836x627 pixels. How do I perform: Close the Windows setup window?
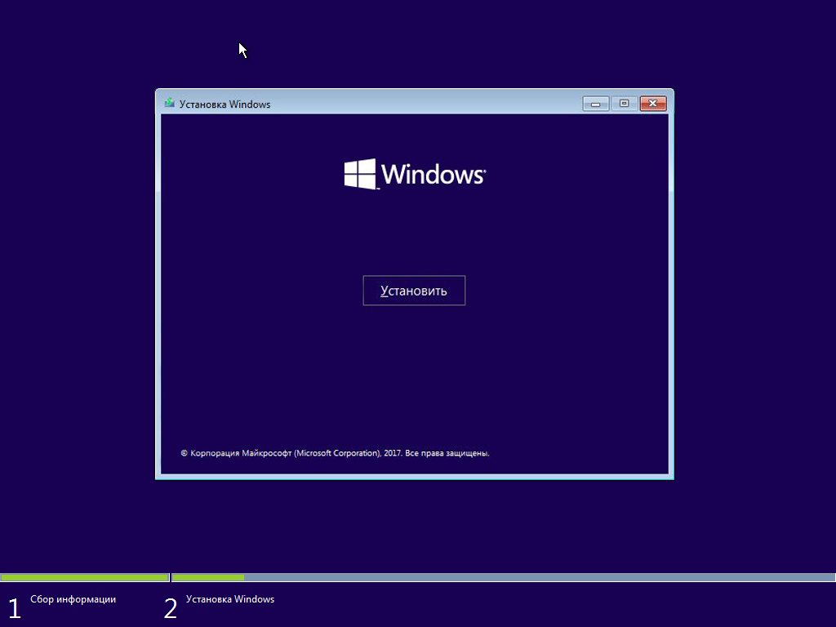[653, 103]
